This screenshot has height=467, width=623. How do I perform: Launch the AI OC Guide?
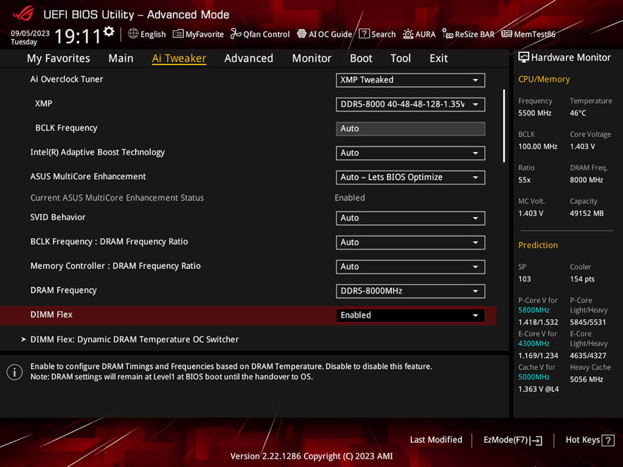(324, 34)
